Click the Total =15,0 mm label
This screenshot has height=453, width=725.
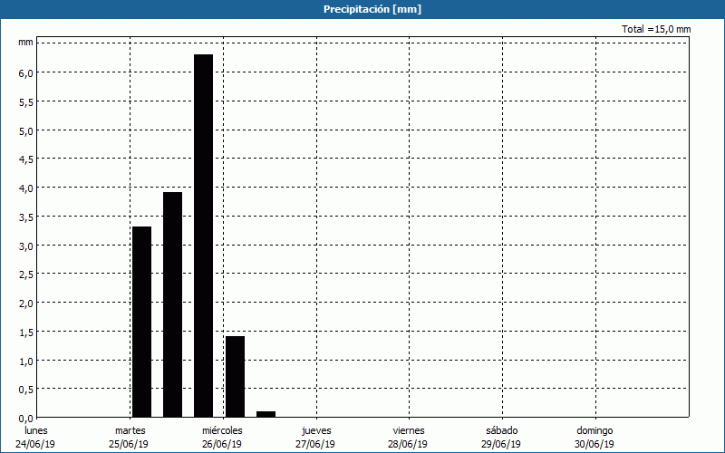pos(656,29)
